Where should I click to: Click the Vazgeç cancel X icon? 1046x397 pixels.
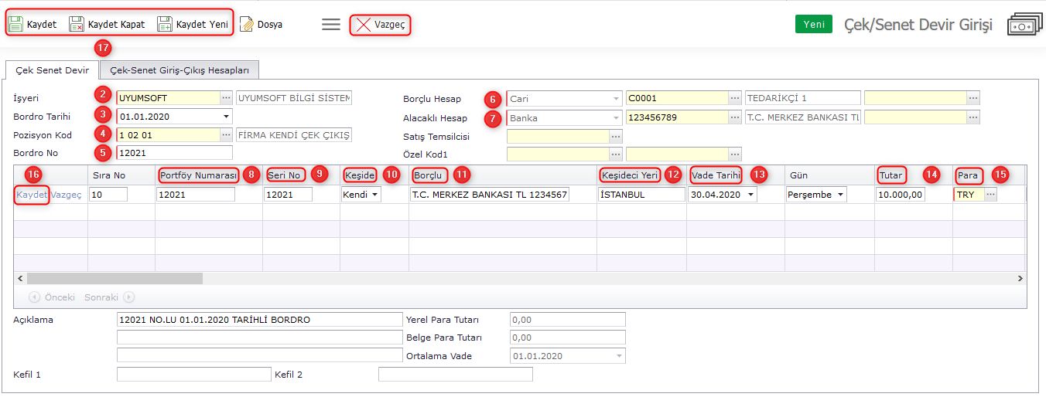click(x=364, y=25)
